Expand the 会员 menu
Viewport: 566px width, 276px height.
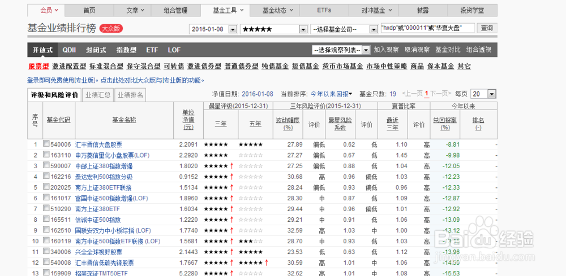click(49, 10)
